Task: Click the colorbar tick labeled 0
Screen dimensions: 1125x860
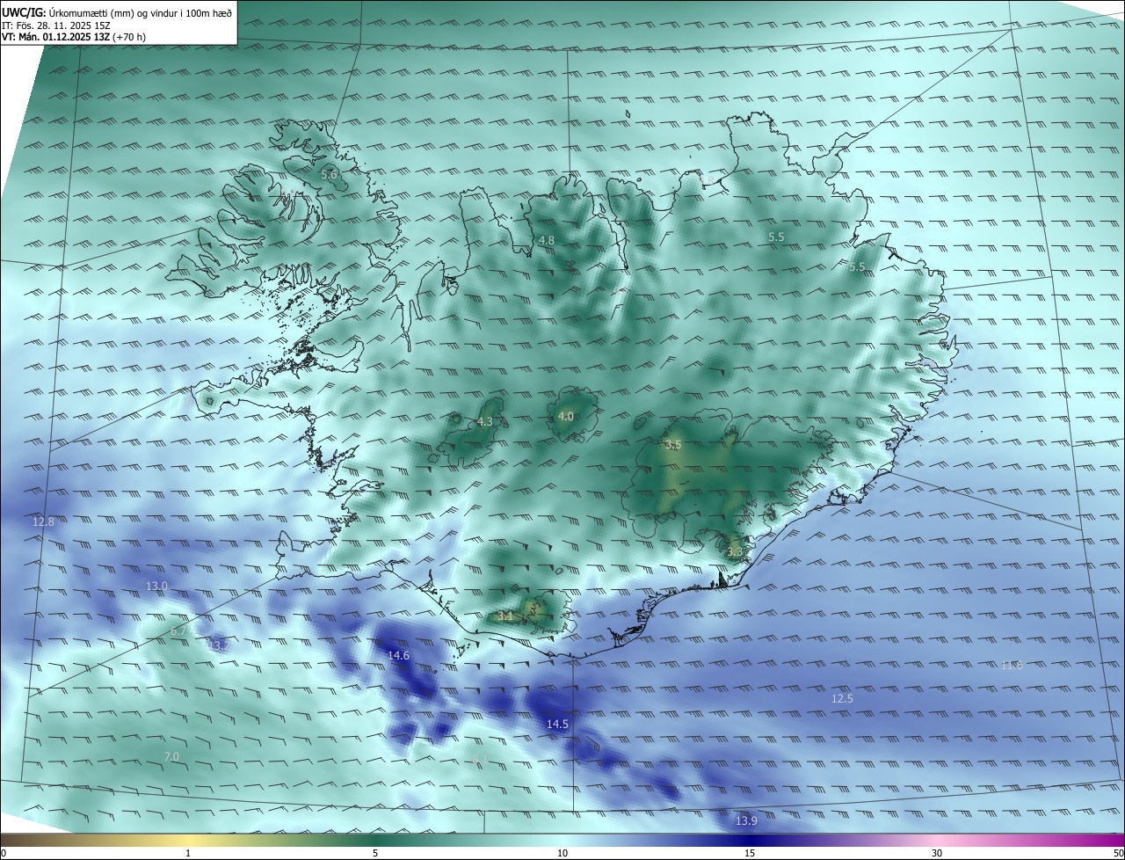Action: [x=3, y=853]
